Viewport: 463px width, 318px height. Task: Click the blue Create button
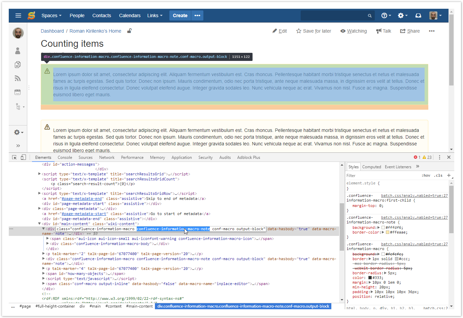180,15
